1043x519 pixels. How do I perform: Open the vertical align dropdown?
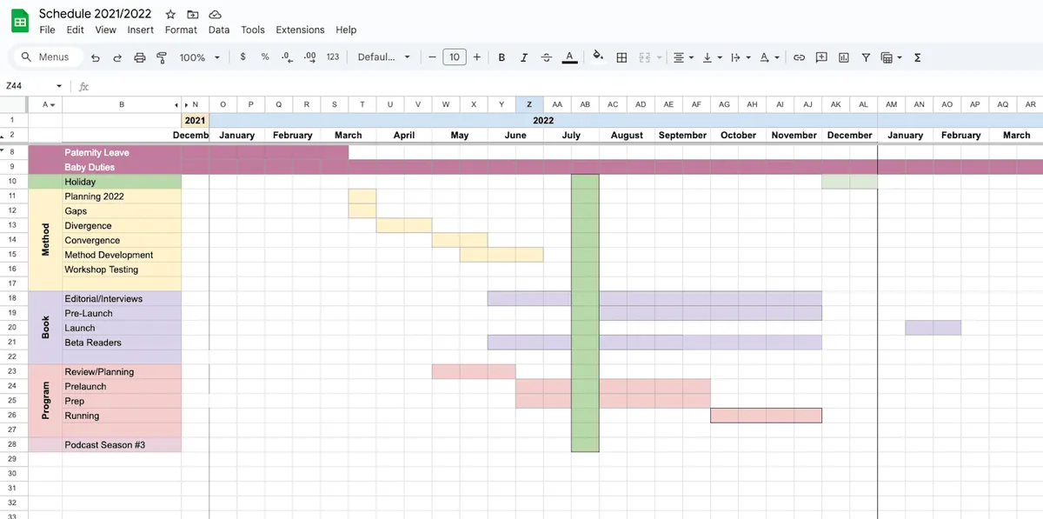(712, 57)
